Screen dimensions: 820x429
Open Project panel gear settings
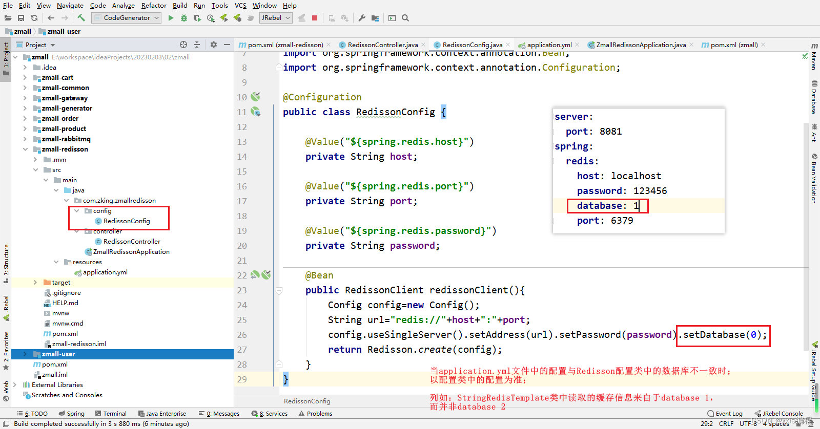[x=214, y=45]
